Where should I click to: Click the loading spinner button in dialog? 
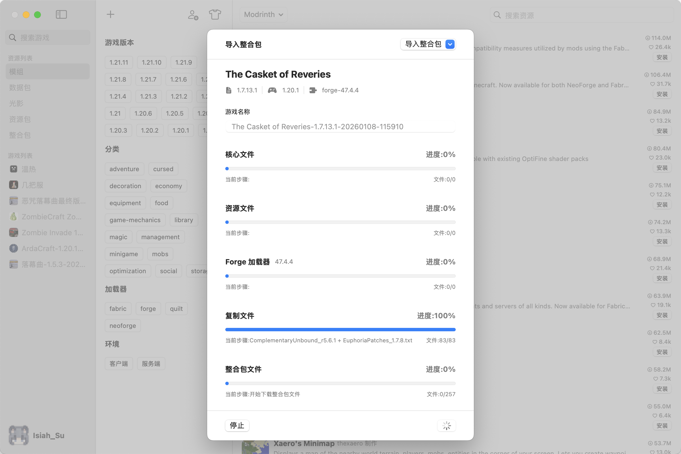point(446,425)
